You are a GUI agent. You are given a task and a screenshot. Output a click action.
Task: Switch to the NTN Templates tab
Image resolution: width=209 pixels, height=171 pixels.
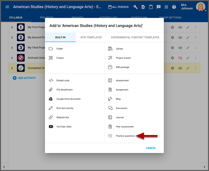coord(91,37)
